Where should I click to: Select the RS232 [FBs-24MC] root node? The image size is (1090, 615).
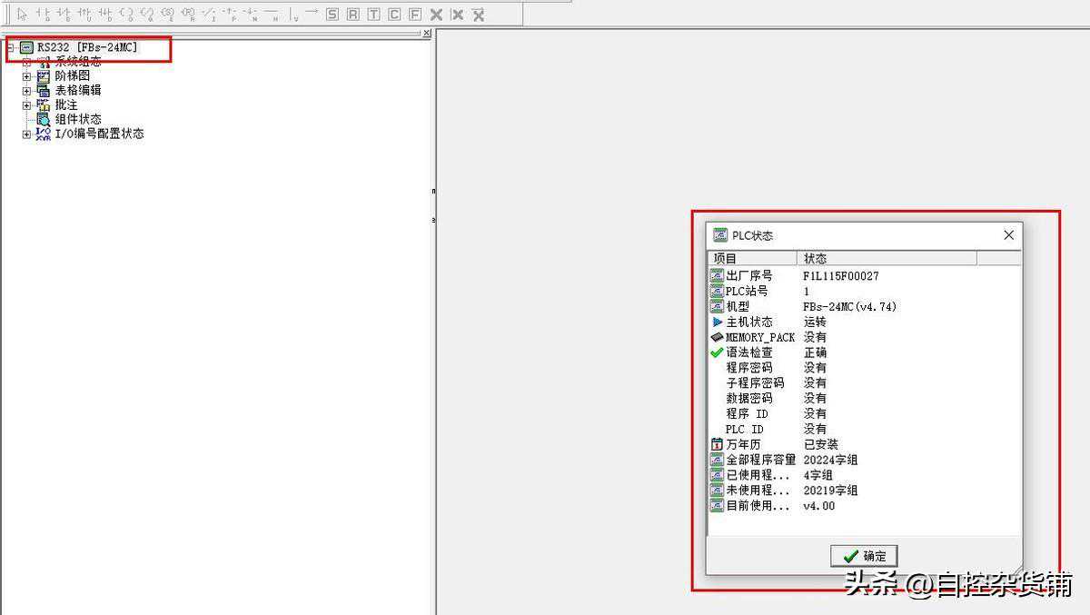point(87,46)
